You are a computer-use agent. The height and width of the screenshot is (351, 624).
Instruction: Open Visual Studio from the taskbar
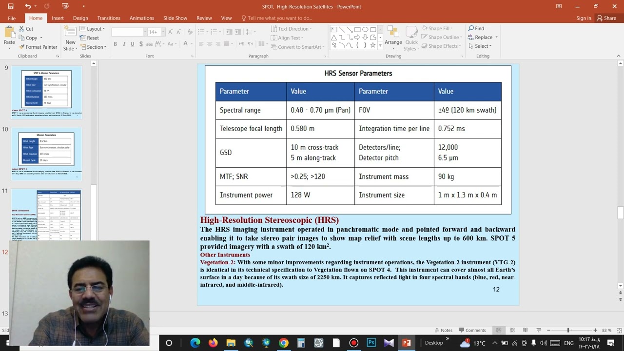click(x=389, y=343)
